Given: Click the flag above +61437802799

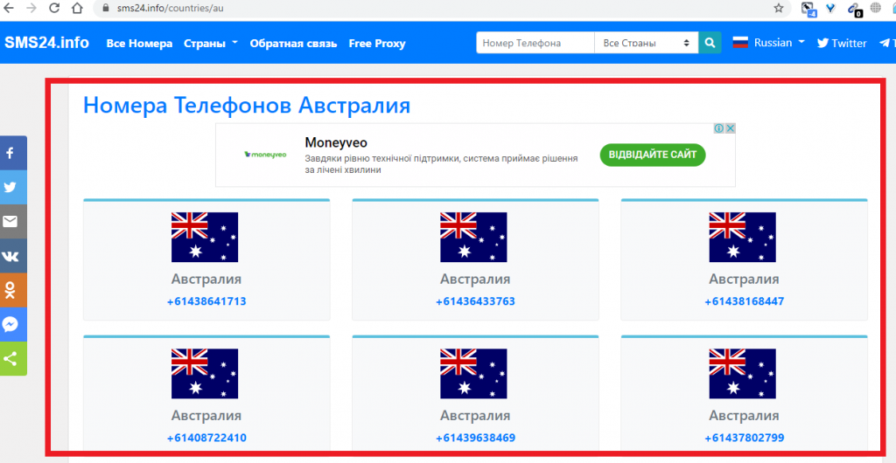Looking at the screenshot, I should click(743, 374).
